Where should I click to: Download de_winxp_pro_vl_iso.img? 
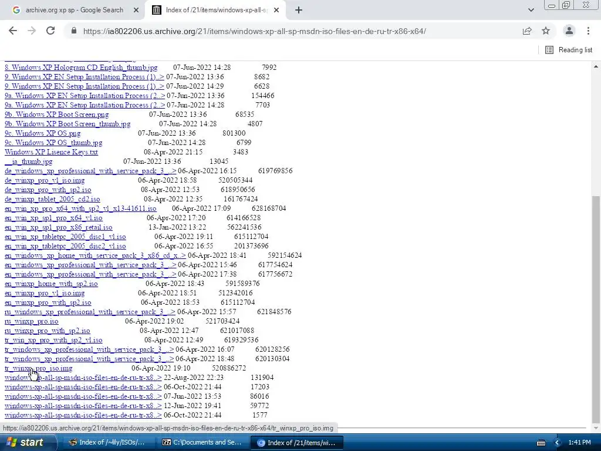[45, 180]
